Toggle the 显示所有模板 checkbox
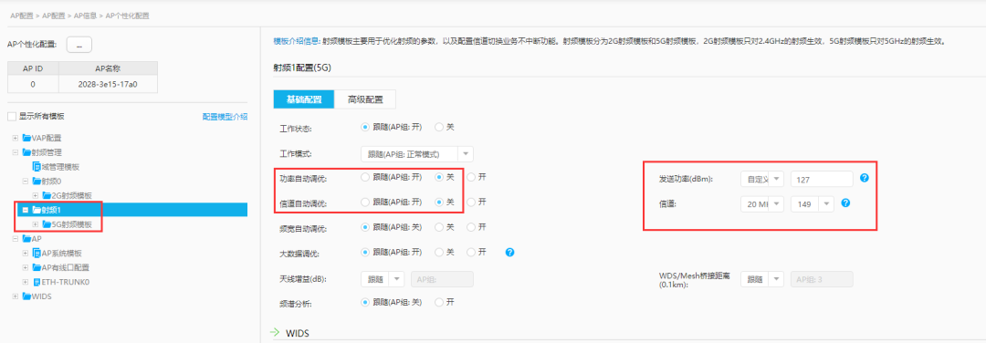 click(x=11, y=116)
